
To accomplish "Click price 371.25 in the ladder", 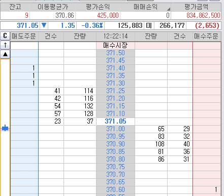I will coord(115,91).
